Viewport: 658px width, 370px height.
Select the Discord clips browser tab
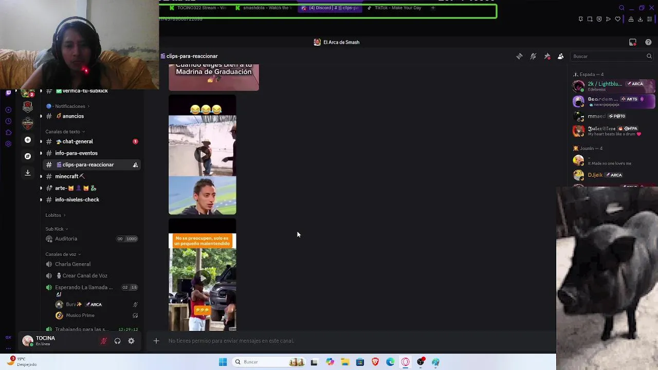coord(330,8)
